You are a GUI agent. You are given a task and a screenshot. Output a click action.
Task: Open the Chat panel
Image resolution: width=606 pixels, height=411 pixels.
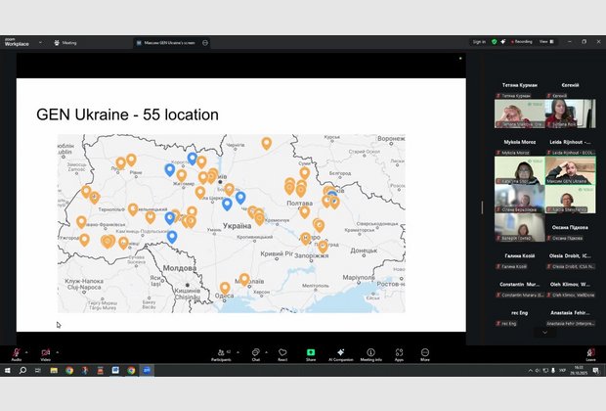click(x=255, y=352)
